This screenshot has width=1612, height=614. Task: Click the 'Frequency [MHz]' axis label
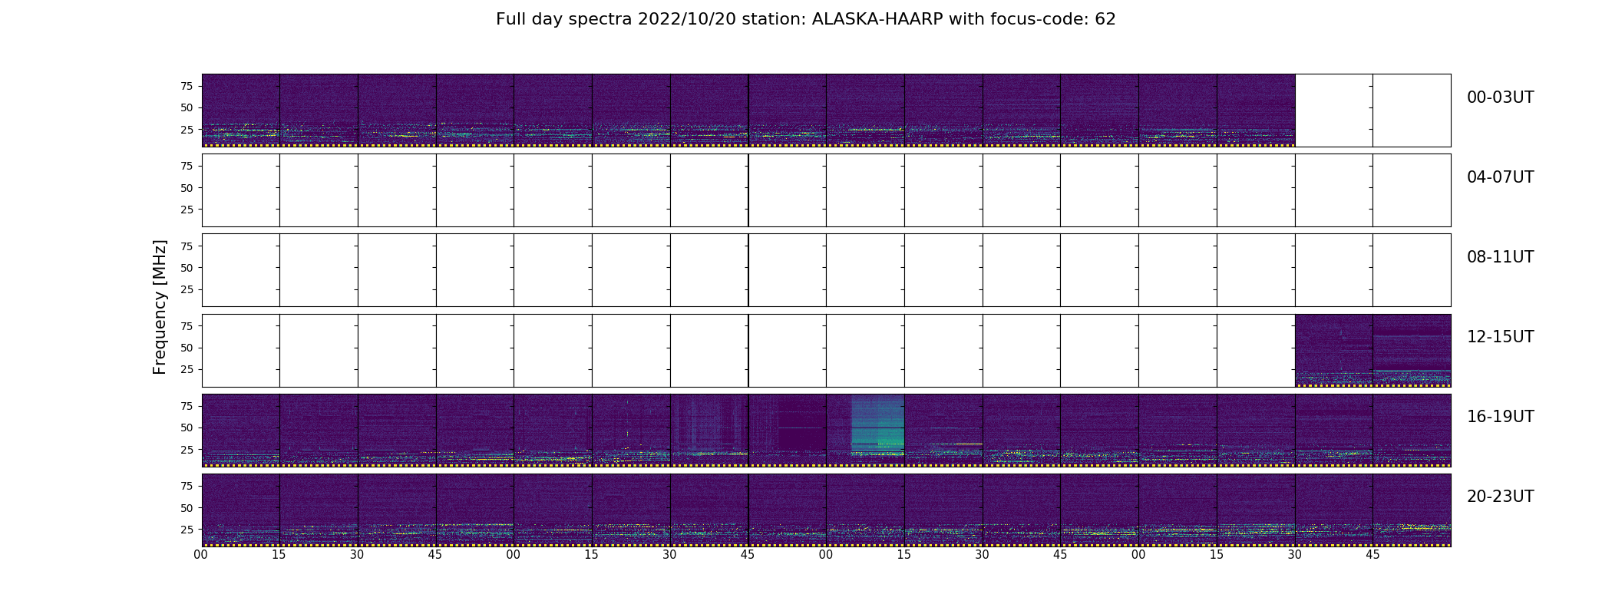(160, 307)
